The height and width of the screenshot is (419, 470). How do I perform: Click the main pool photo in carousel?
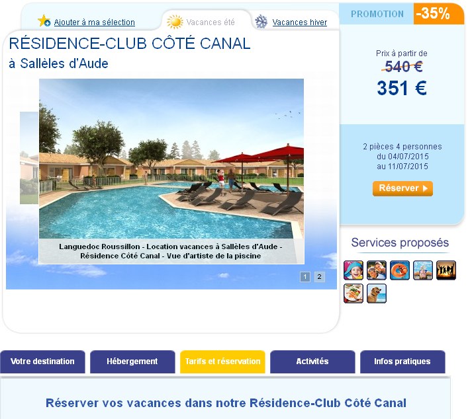click(171, 159)
